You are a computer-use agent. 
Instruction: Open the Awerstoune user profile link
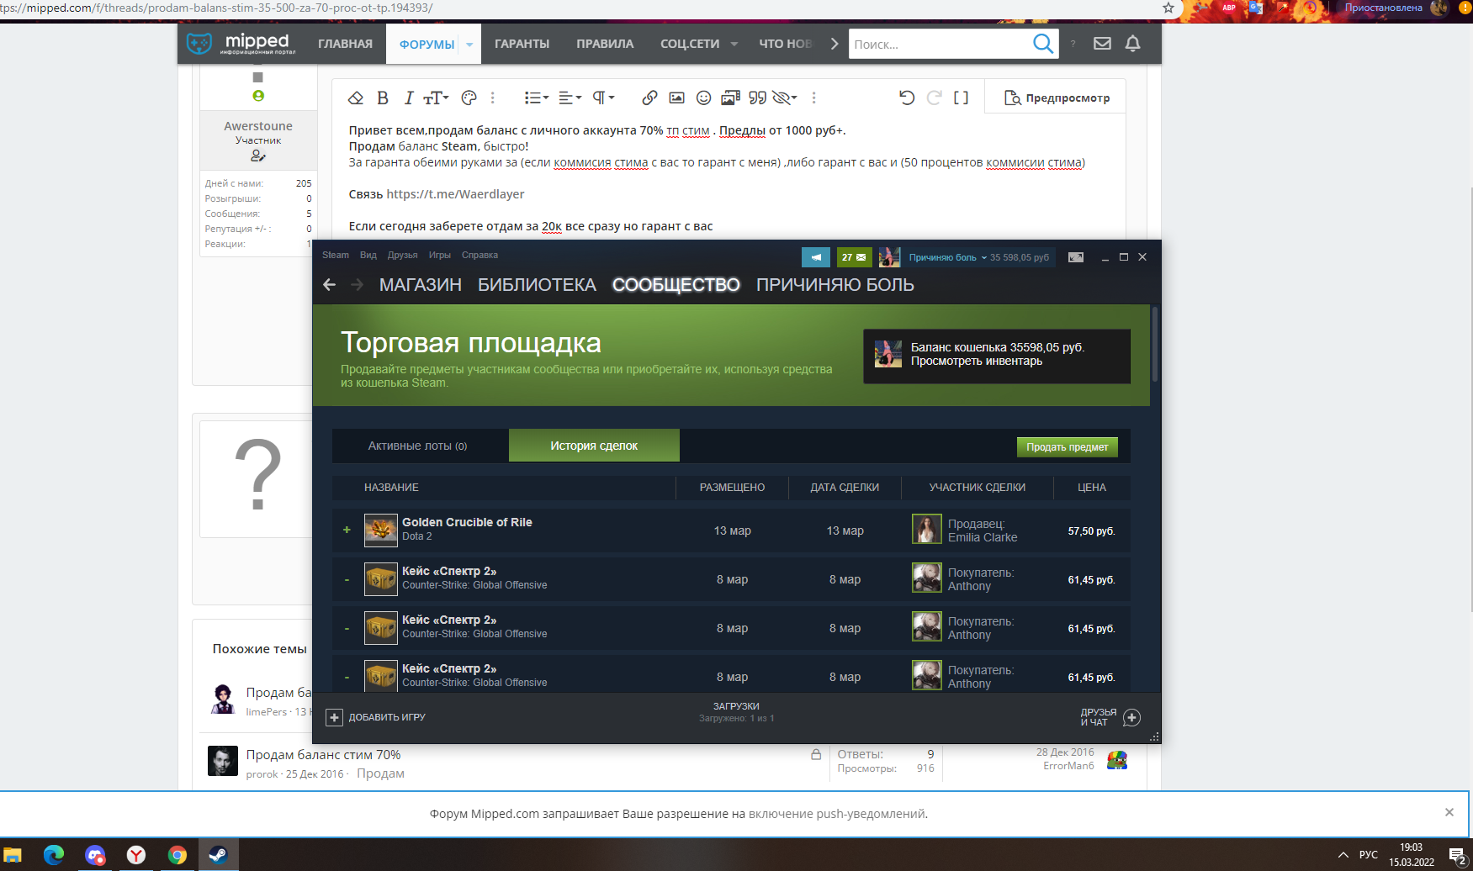point(258,126)
